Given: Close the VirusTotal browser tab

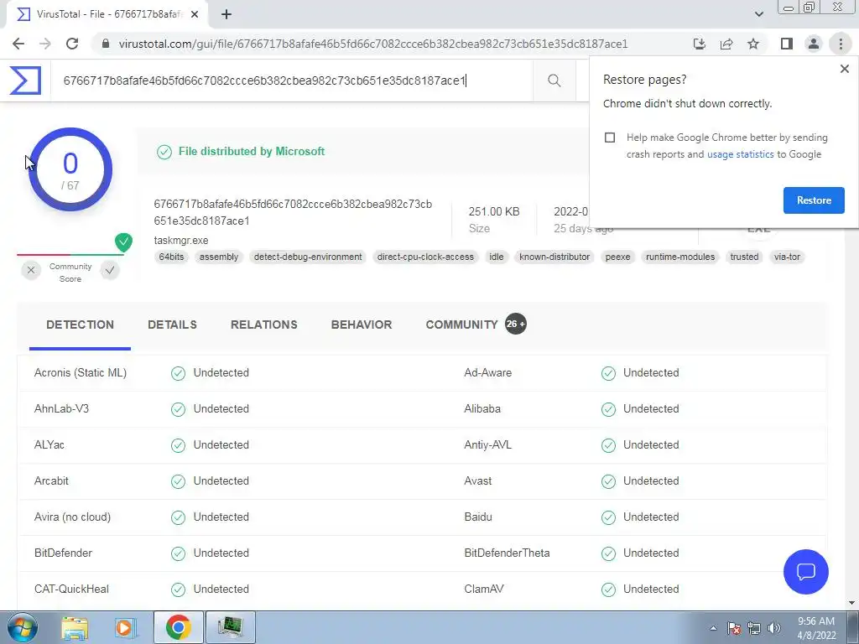Looking at the screenshot, I should pos(195,14).
